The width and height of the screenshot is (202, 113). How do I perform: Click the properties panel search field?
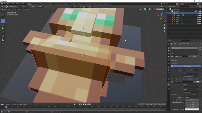tap(184, 40)
